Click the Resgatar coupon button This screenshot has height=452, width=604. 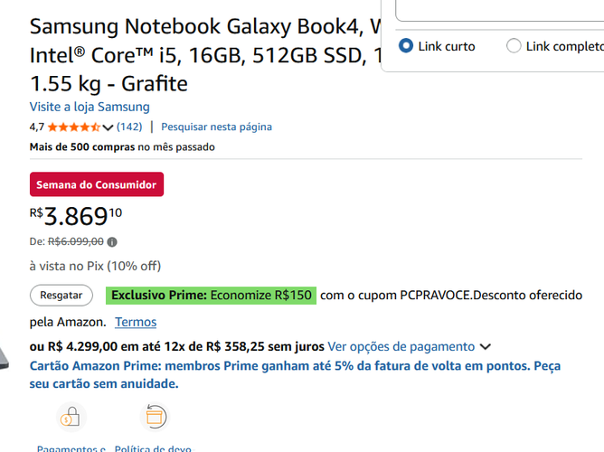click(61, 296)
